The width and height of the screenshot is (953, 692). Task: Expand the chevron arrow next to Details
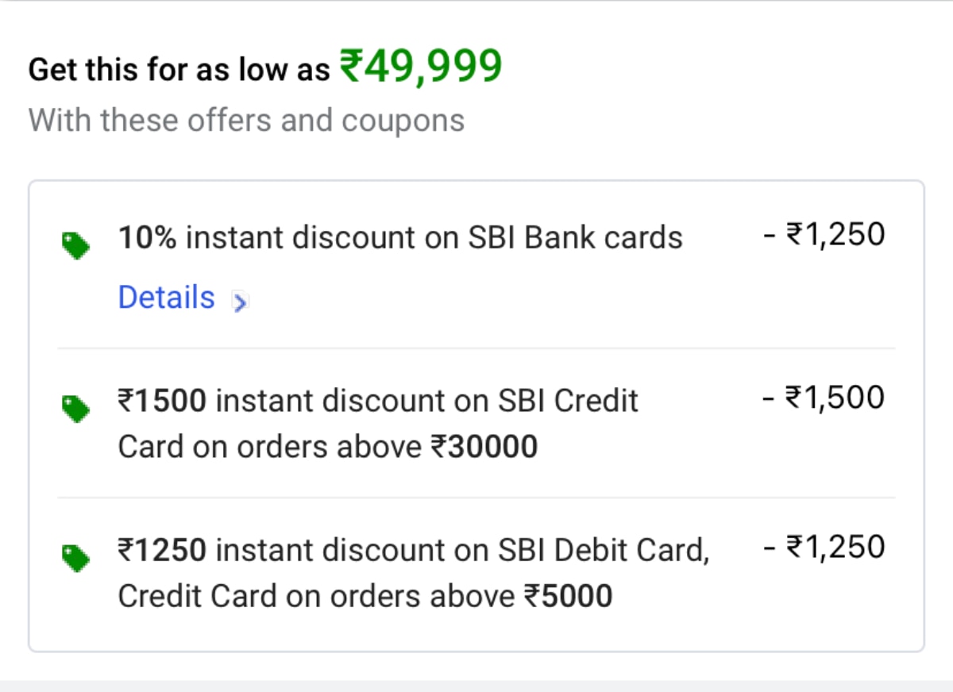tap(240, 302)
